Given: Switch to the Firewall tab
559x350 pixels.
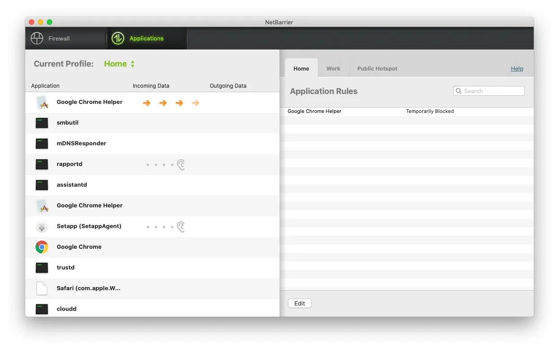Looking at the screenshot, I should [x=66, y=38].
